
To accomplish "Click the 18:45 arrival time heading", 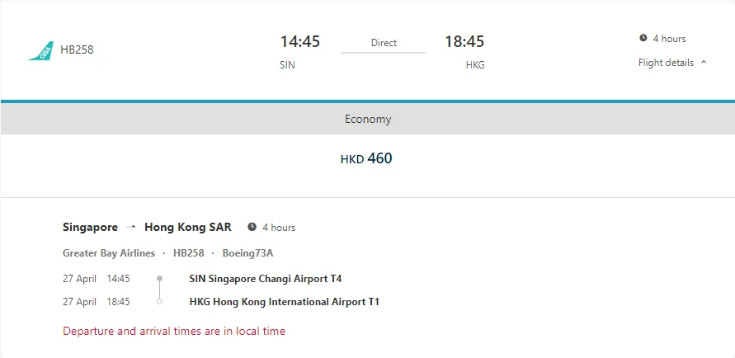I will [x=464, y=42].
